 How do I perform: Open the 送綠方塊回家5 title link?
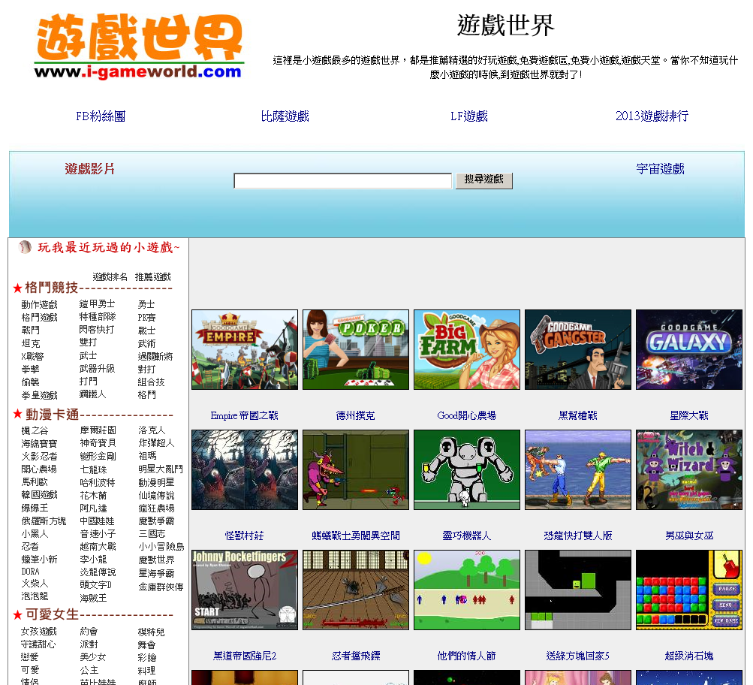(x=578, y=656)
